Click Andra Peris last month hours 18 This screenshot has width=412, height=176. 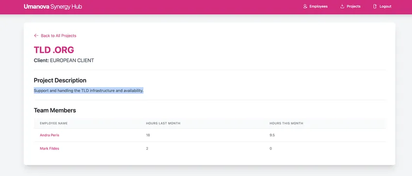148,135
